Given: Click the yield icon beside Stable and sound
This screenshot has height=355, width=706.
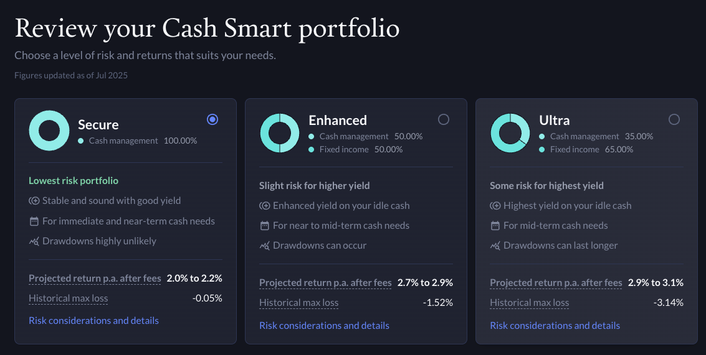Looking at the screenshot, I should (x=34, y=201).
